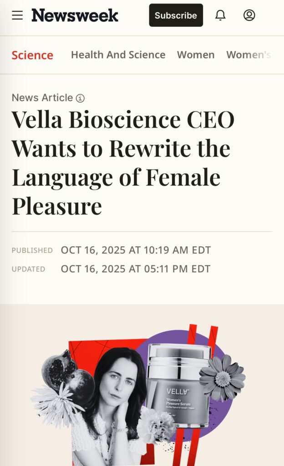This screenshot has width=284, height=466.
Task: Click the UPDATED label text
Action: (x=28, y=269)
